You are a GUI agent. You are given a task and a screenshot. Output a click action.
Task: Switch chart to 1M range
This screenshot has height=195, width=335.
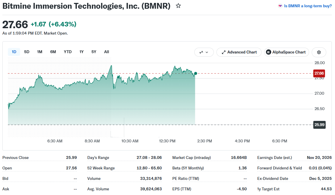tap(40, 52)
